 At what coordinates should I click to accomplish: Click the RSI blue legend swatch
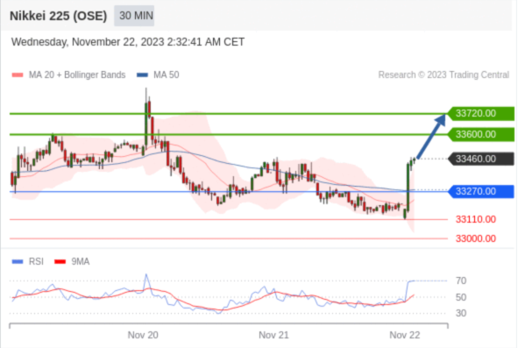(x=18, y=262)
